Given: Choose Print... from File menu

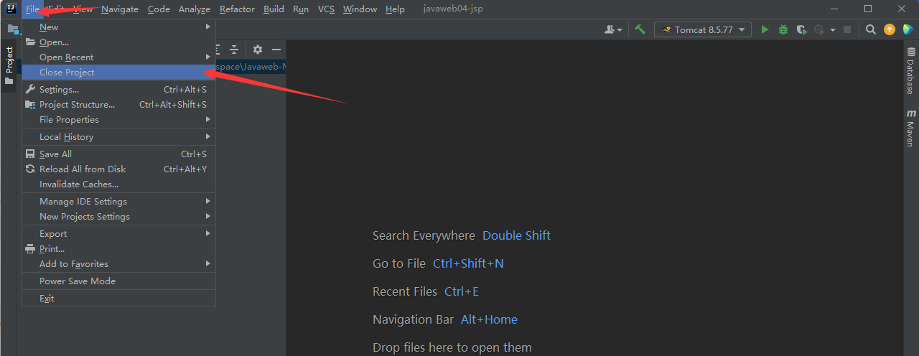Looking at the screenshot, I should [118, 248].
